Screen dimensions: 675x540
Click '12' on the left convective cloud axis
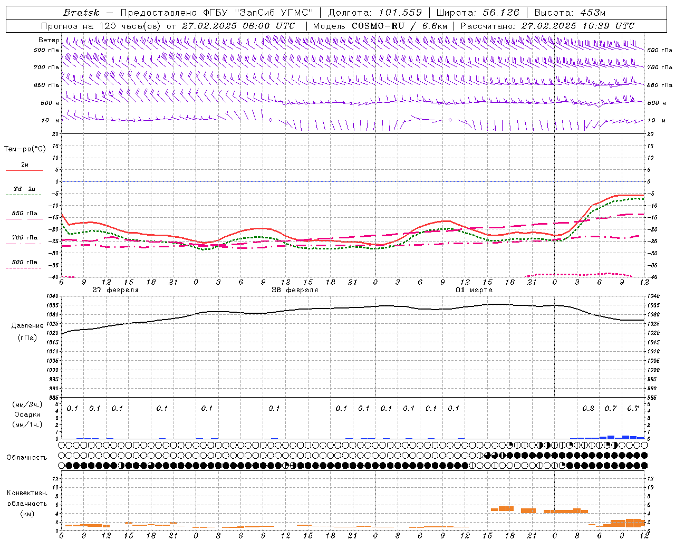pos(56,478)
